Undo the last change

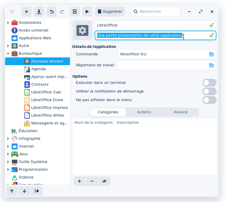pyautogui.click(x=52, y=12)
